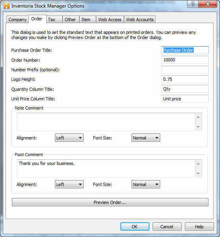Click the Inventoria app icon in title bar
This screenshot has height=237, width=220.
click(x=6, y=6)
